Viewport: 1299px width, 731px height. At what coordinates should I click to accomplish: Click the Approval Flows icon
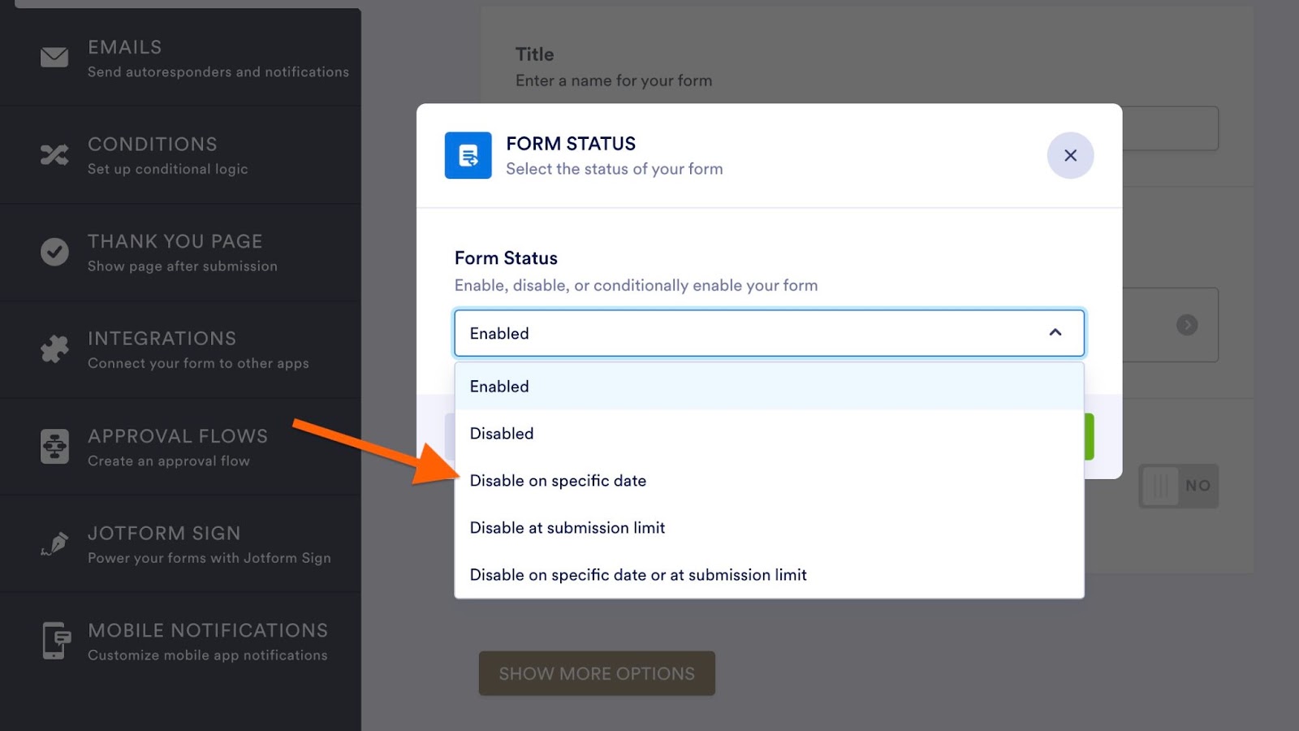click(54, 446)
